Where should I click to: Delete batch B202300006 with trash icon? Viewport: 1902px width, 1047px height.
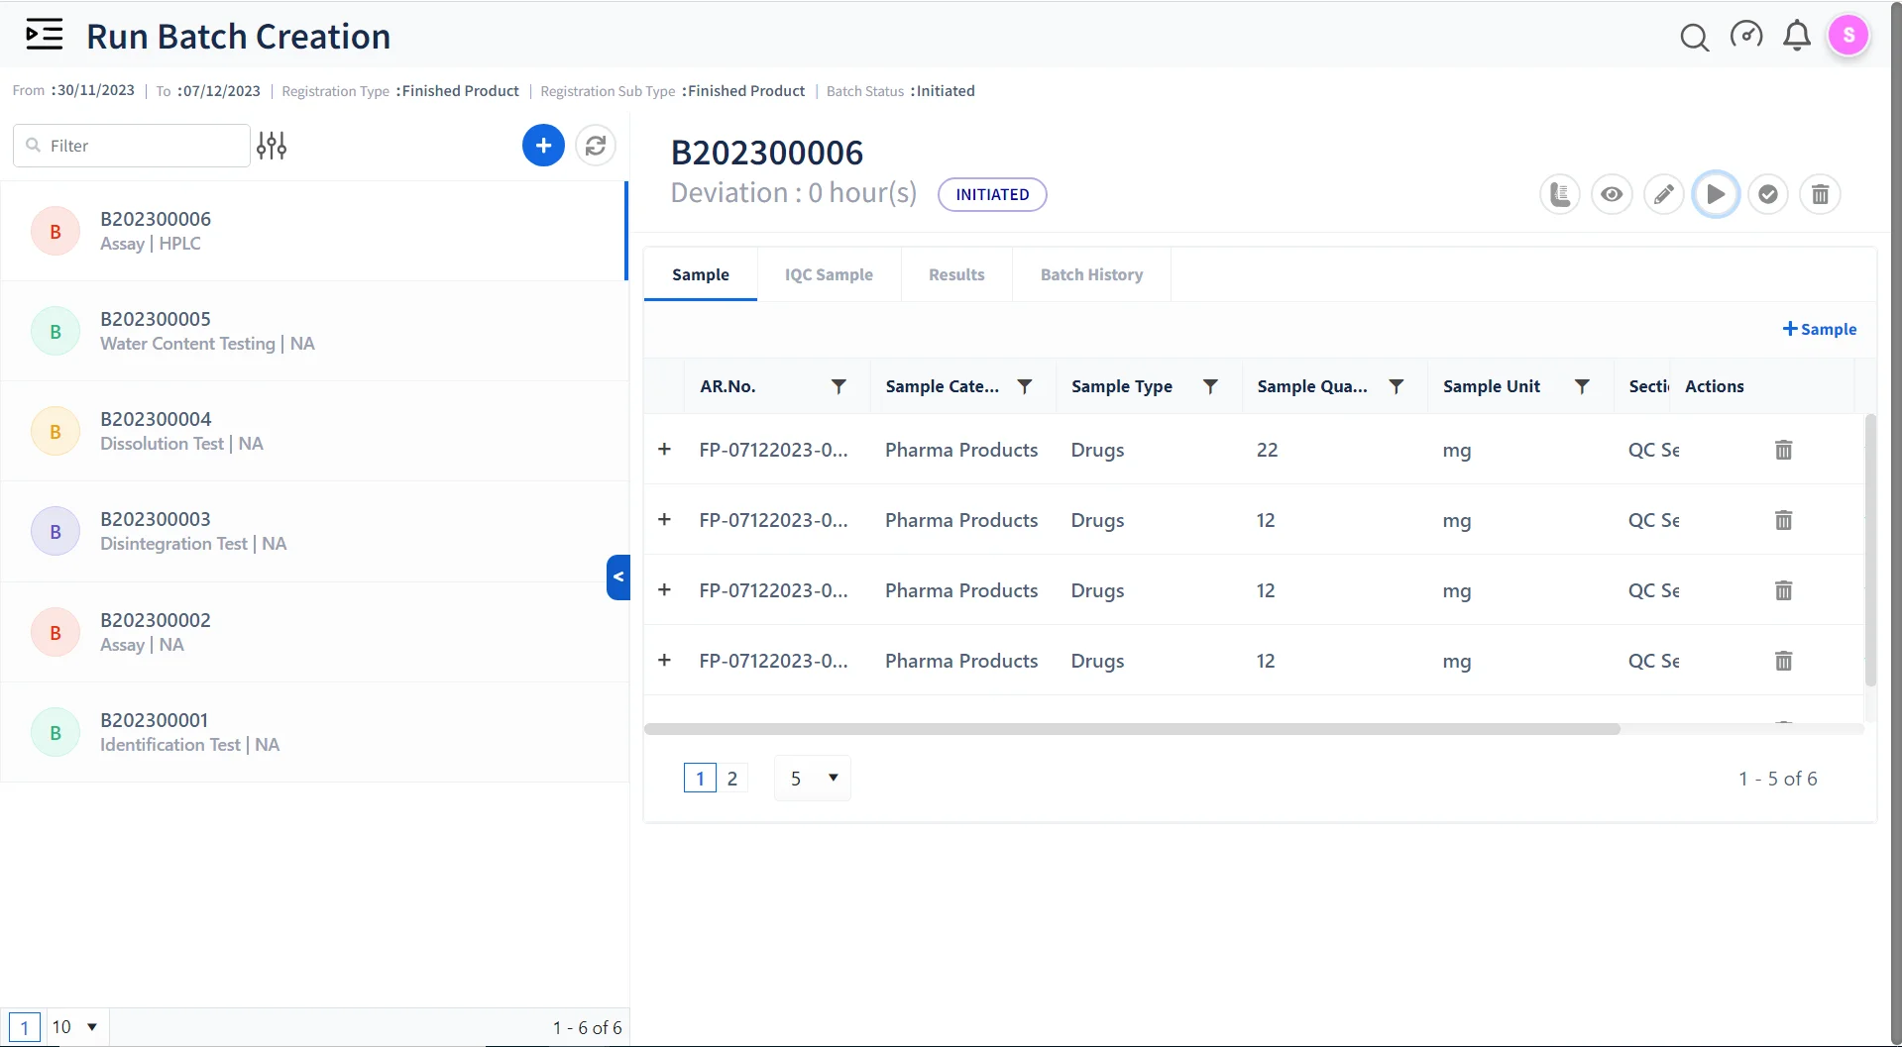(x=1820, y=194)
